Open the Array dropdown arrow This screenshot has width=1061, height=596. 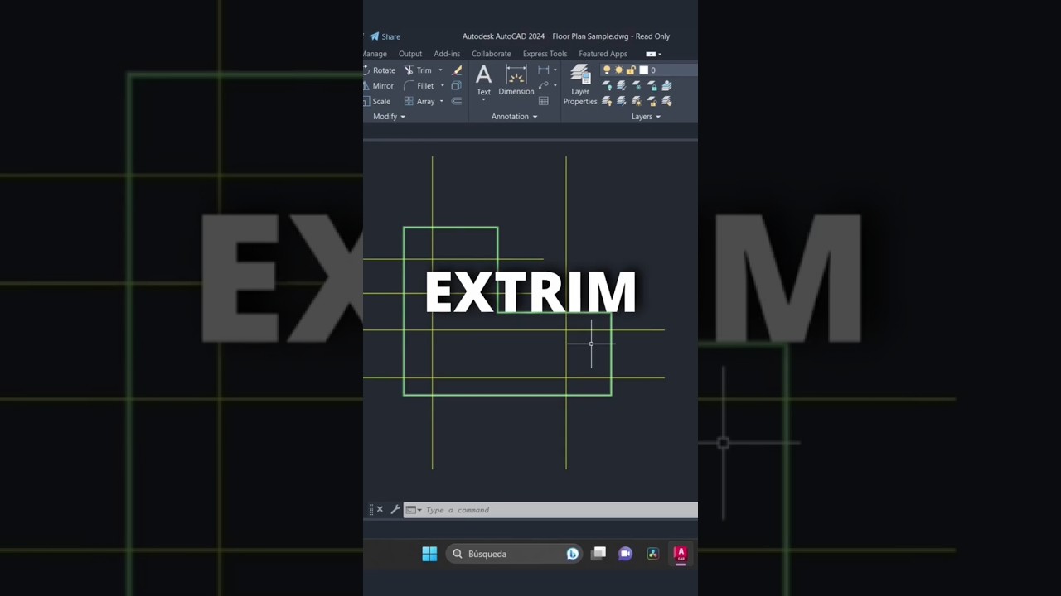pos(442,101)
